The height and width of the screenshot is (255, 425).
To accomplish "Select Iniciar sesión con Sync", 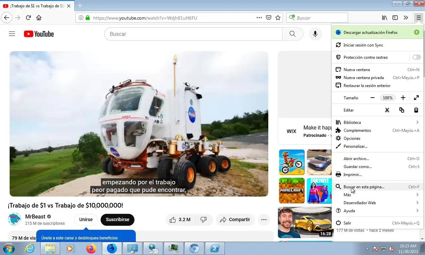I will [x=378, y=45].
